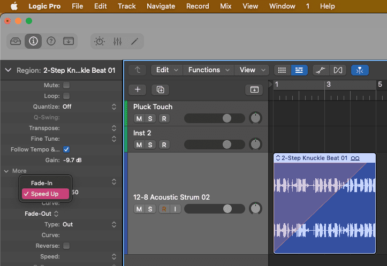Enable the Reverse checkbox
Screen dimensions: 387x266
[66, 246]
